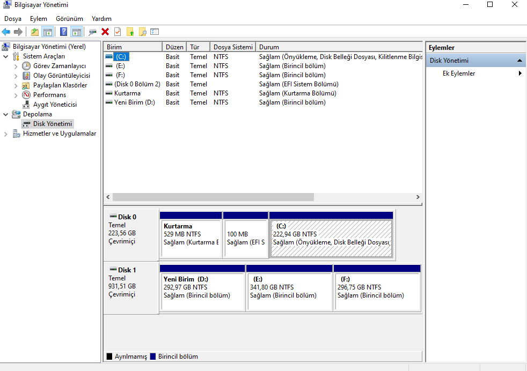
Task: Select the Aygıt Yöneticisi icon
Action: [x=26, y=105]
